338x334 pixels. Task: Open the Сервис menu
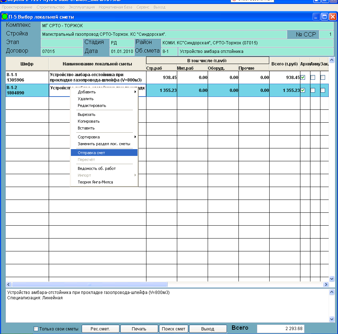pyautogui.click(x=143, y=7)
